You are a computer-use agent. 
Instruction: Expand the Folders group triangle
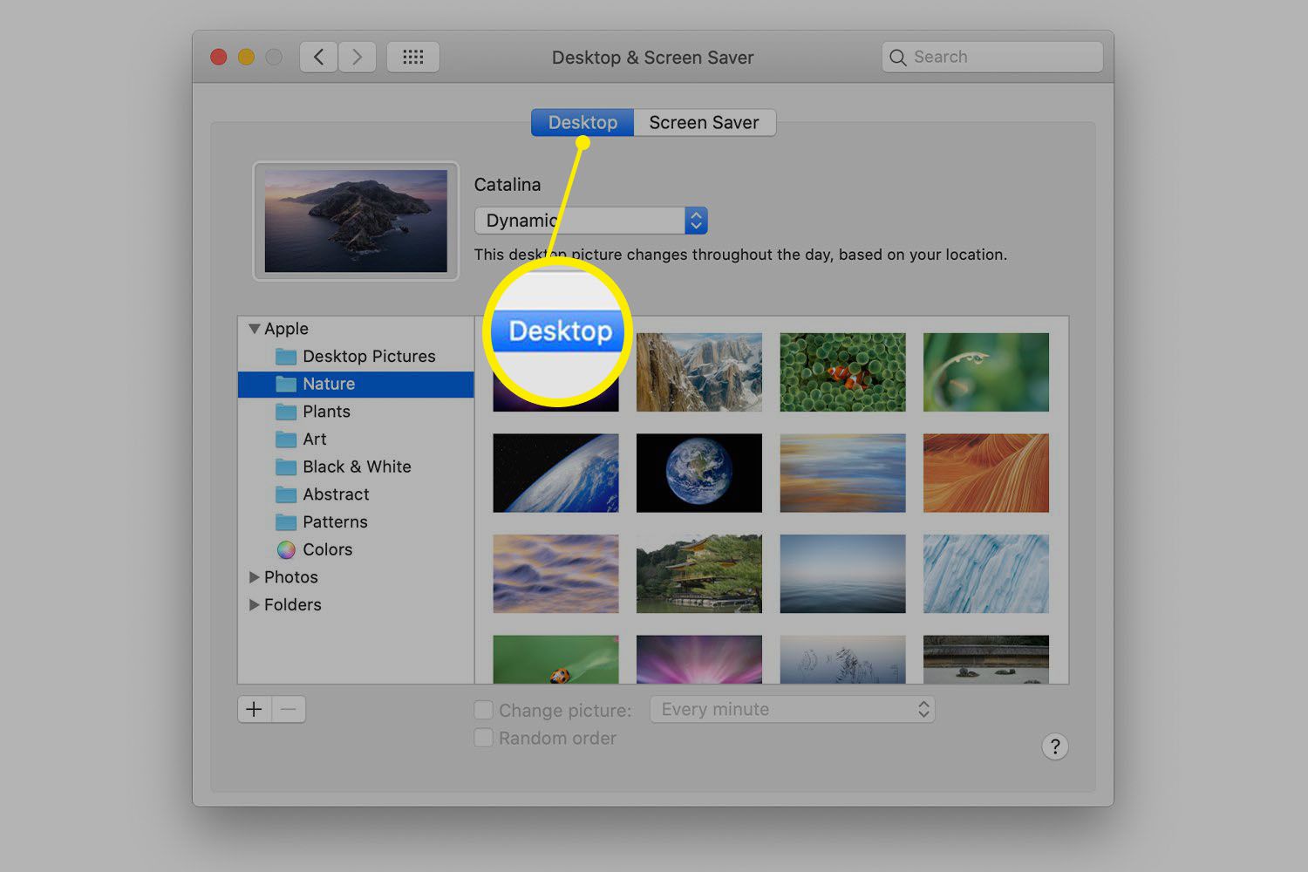click(255, 604)
